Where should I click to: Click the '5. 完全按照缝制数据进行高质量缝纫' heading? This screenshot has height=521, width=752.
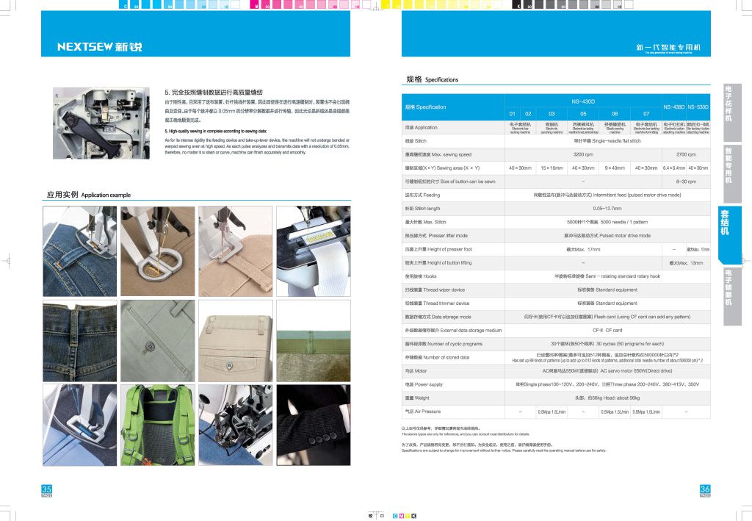coord(214,92)
